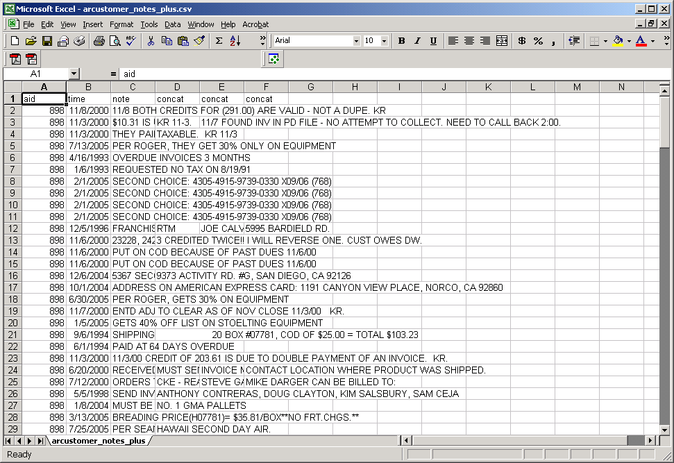Click the Print icon

[99, 41]
